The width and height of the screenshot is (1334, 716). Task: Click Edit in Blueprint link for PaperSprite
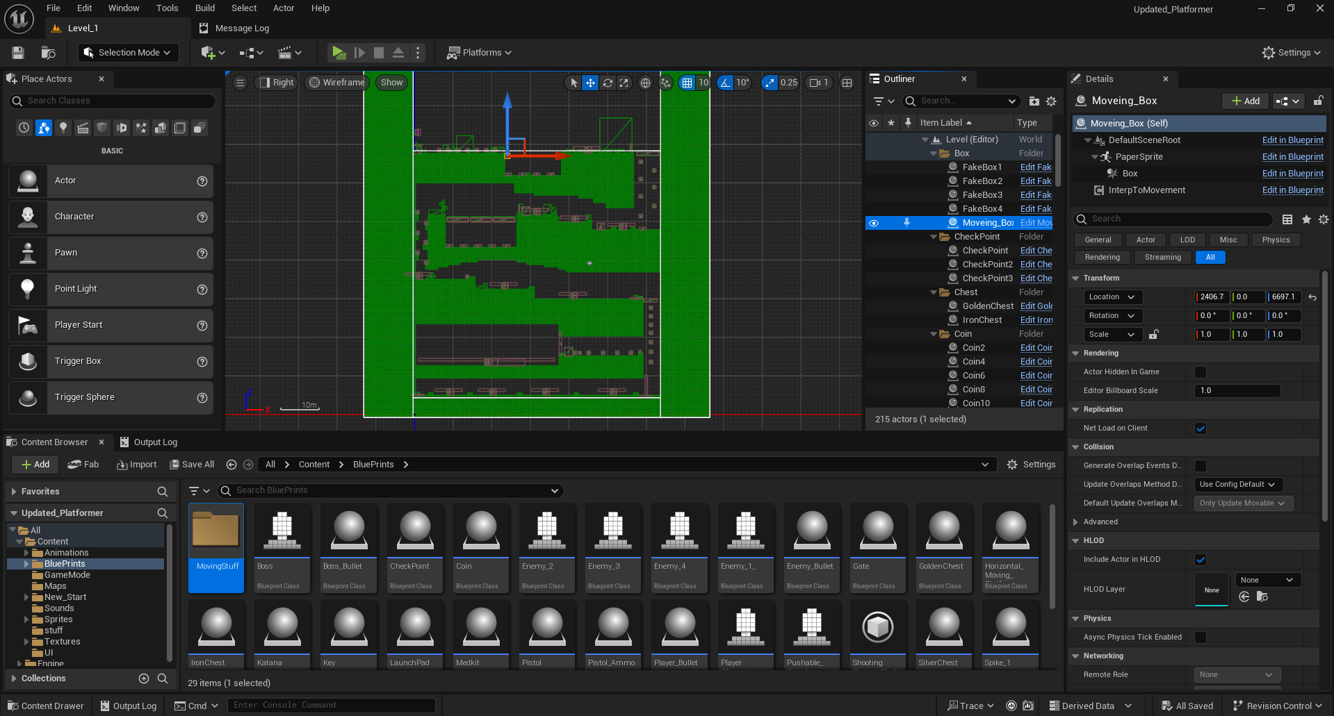click(x=1292, y=157)
